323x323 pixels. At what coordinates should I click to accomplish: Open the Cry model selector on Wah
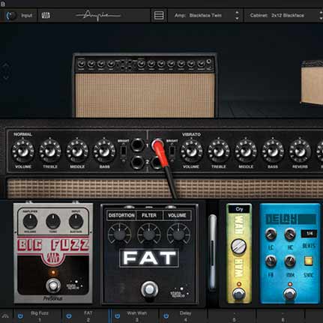click(x=239, y=209)
